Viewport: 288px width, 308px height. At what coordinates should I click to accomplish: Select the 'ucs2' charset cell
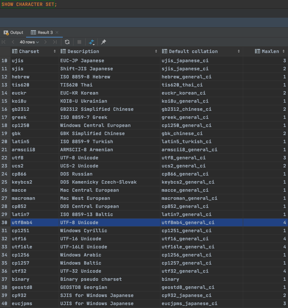tap(35, 166)
